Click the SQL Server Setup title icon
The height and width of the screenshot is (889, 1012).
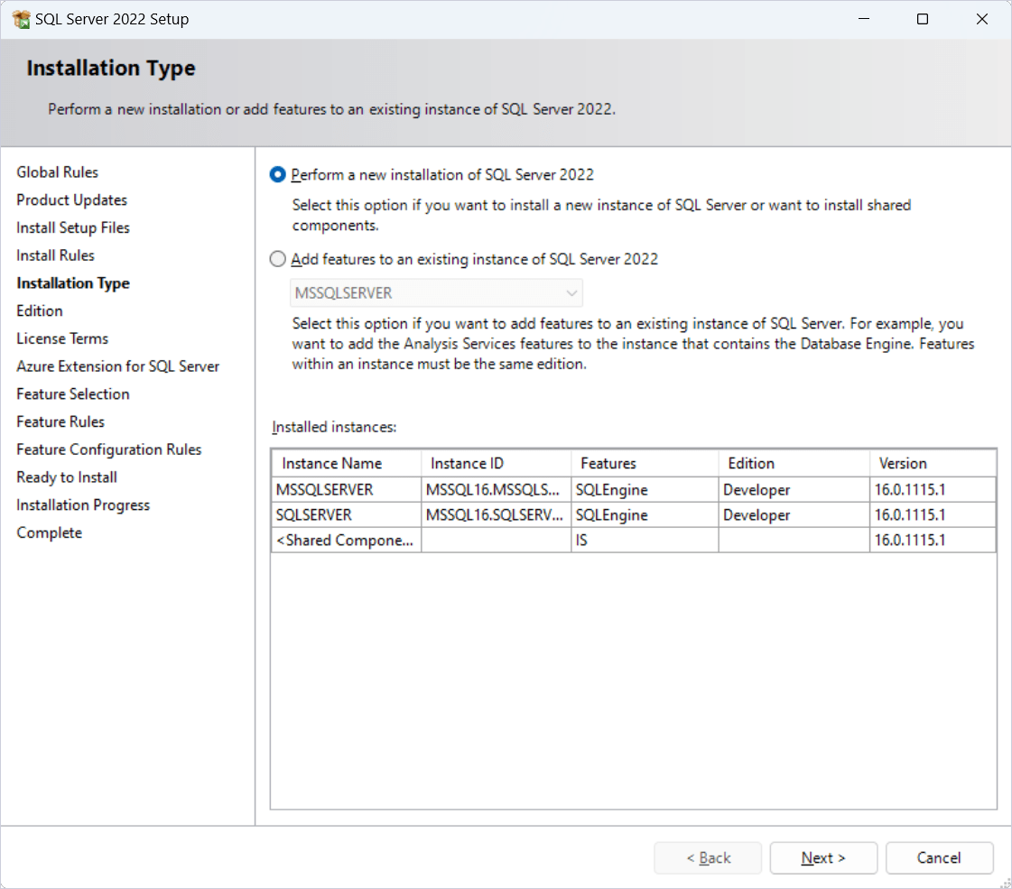(22, 19)
